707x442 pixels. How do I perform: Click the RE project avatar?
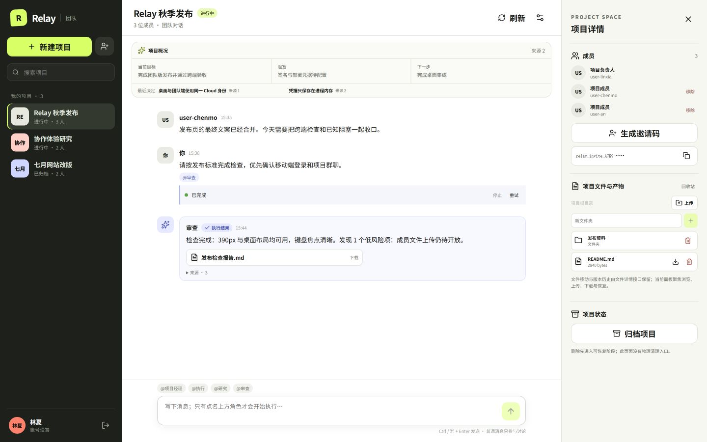tap(20, 117)
